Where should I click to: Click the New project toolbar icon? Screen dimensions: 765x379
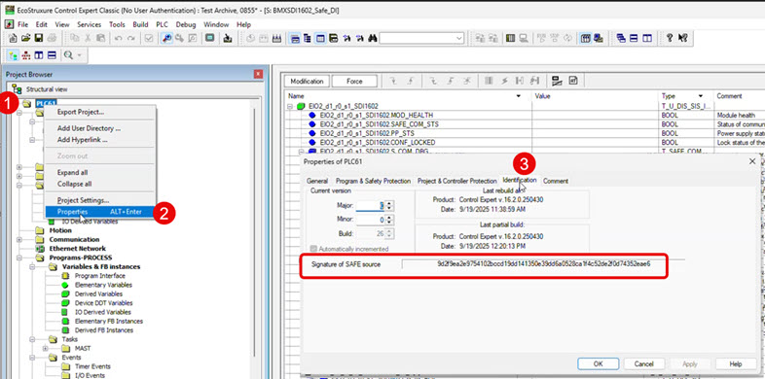[x=14, y=38]
